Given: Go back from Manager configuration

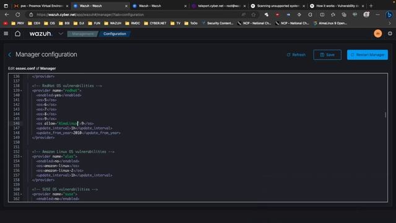Looking at the screenshot, I should point(10,55).
